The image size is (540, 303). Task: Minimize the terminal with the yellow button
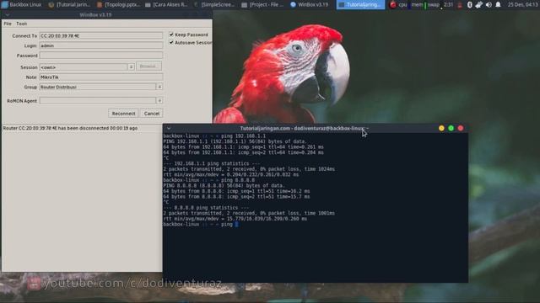point(441,128)
